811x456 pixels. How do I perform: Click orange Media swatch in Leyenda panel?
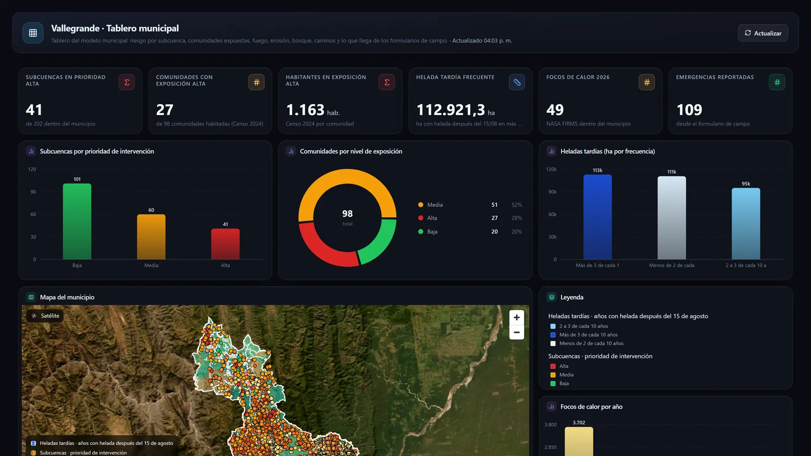pos(553,375)
